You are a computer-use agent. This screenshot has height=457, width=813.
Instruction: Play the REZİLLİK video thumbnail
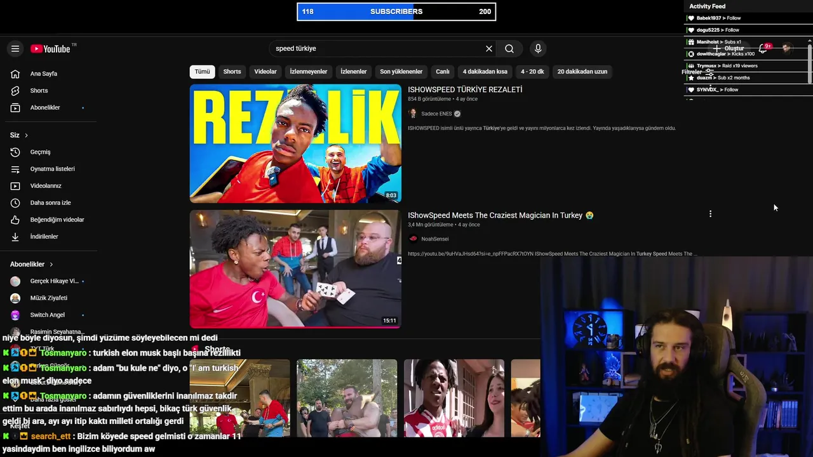point(295,143)
